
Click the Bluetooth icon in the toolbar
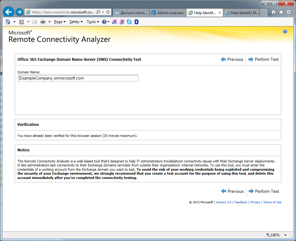136,22
